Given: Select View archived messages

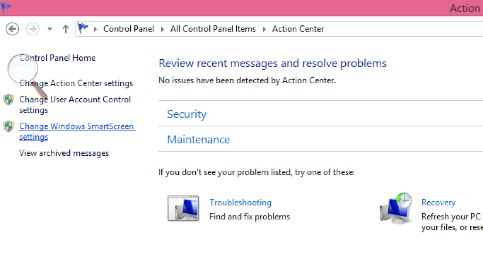Looking at the screenshot, I should tap(64, 153).
